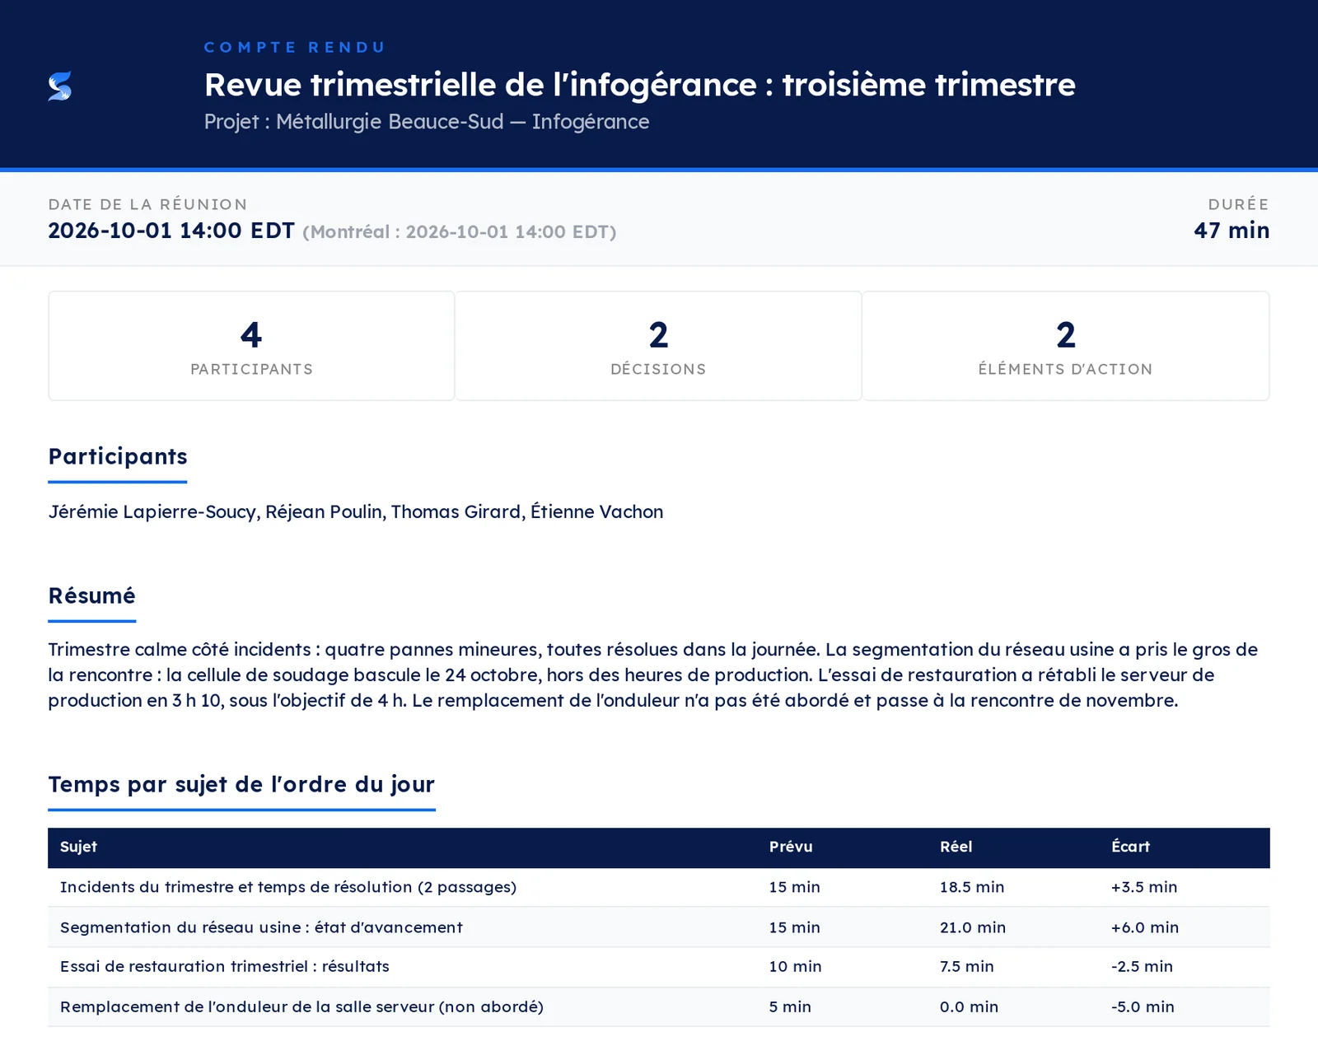1318x1060 pixels.
Task: Click the participants name list line
Action: tap(356, 511)
